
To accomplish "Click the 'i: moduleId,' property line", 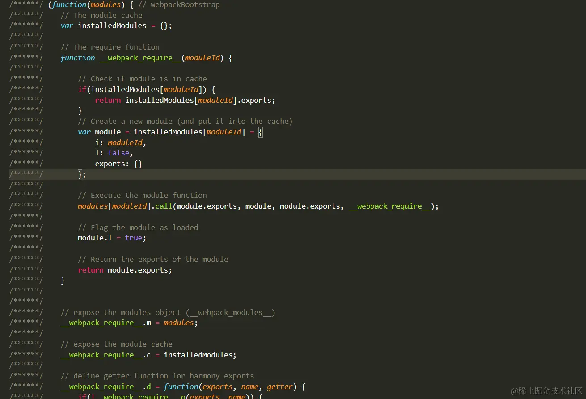I will (121, 143).
